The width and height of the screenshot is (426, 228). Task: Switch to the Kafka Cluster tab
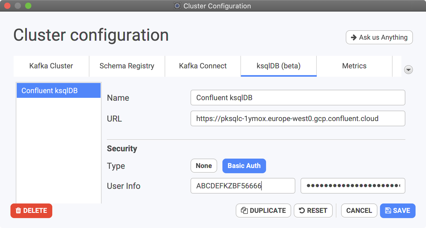point(51,66)
